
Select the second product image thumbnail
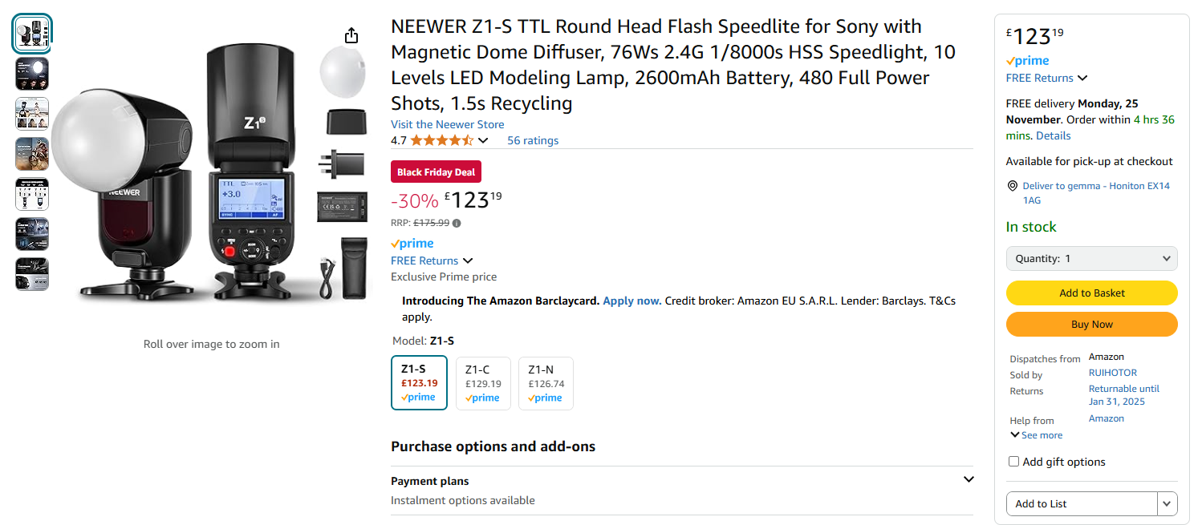click(x=32, y=74)
